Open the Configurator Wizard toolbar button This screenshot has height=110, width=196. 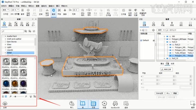(143, 12)
